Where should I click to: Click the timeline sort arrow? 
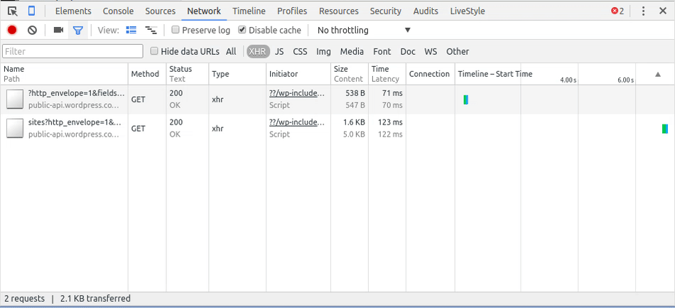click(658, 74)
